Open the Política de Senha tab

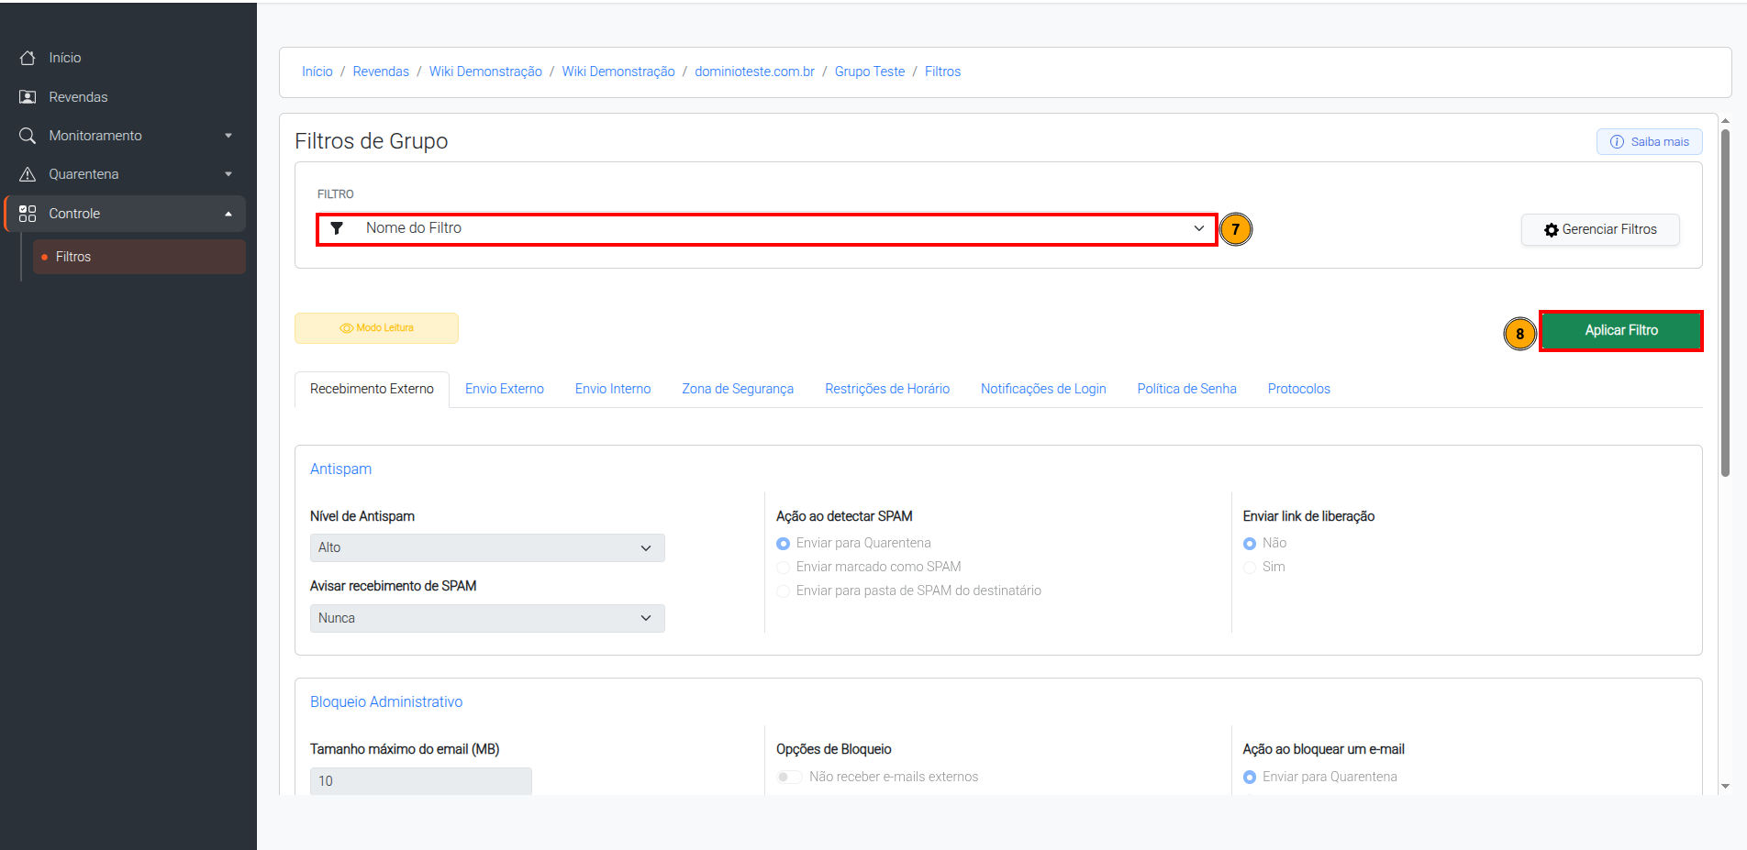1187,389
